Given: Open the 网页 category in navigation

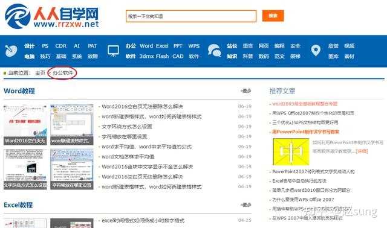Looking at the screenshot, I should click(x=264, y=46).
